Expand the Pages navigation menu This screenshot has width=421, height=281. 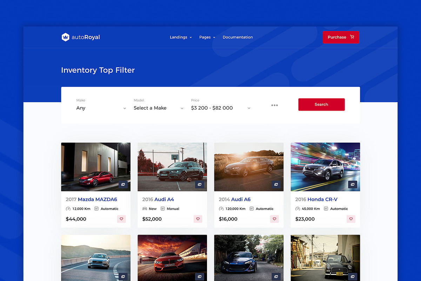[x=207, y=37]
